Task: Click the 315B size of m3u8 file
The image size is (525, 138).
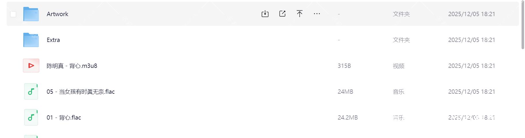Action: 344,66
